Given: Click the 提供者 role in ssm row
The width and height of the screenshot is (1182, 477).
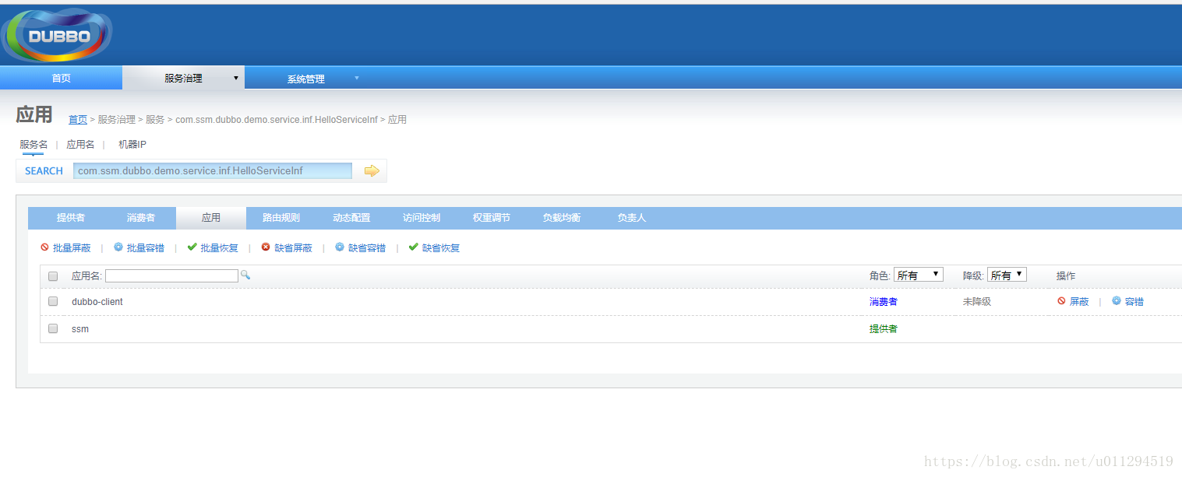Looking at the screenshot, I should 884,329.
